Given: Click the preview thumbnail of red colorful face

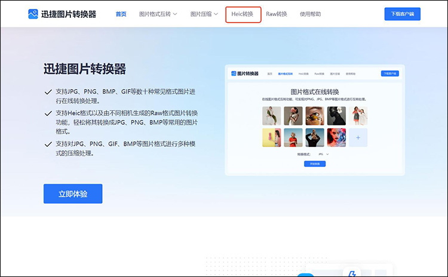Looking at the screenshot, I should 336,138.
